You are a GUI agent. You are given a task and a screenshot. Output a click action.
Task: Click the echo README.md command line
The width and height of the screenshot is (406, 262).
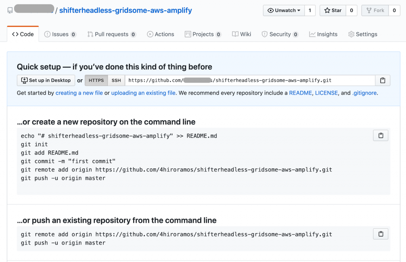click(119, 136)
